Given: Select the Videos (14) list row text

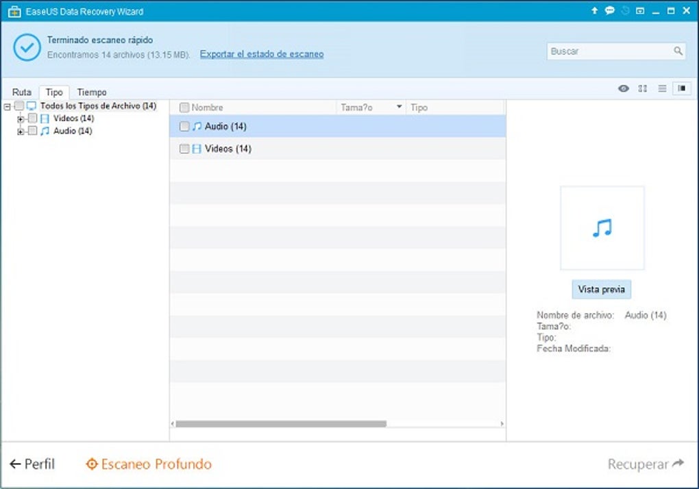Looking at the screenshot, I should pyautogui.click(x=228, y=149).
